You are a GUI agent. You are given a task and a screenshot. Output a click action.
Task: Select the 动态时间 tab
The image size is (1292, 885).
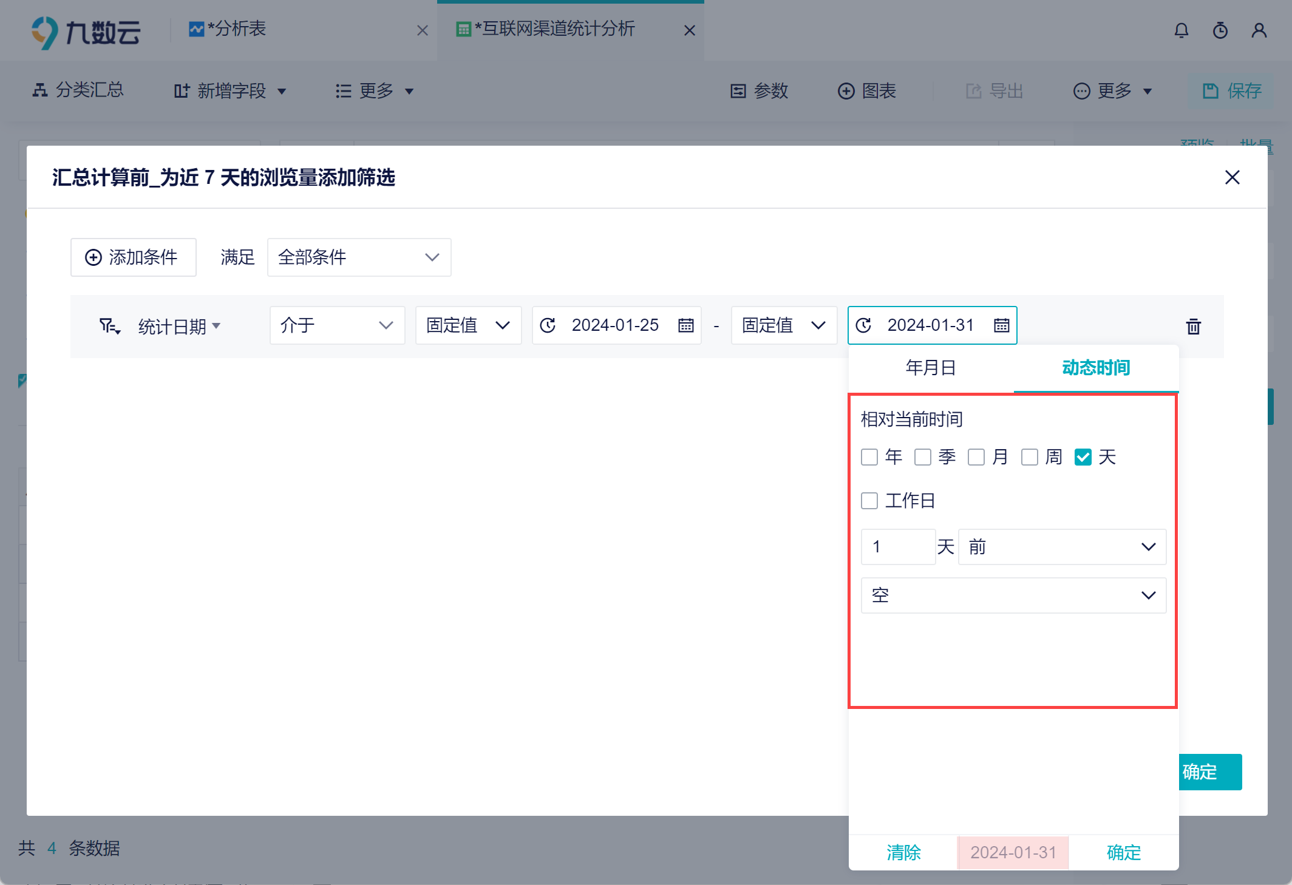coord(1095,368)
